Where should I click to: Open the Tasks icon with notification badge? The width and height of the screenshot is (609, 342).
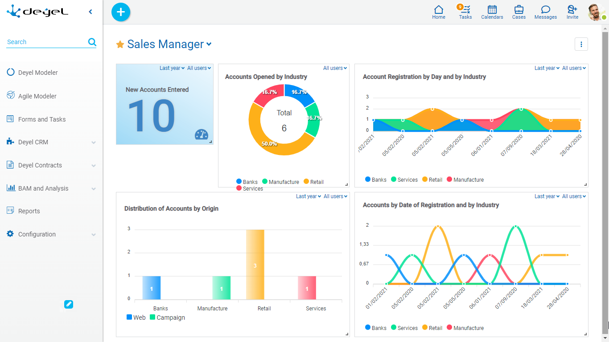[465, 12]
